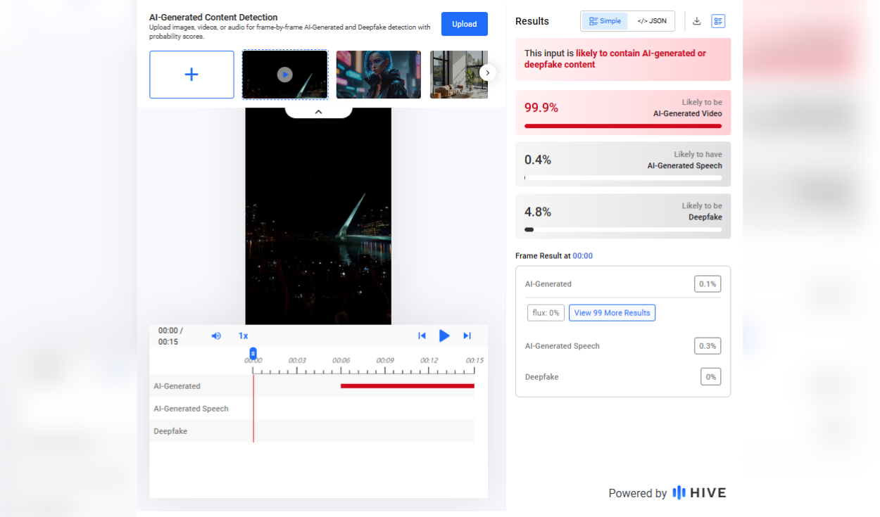Click the flux: 0% tag
The height and width of the screenshot is (517, 880).
(546, 313)
